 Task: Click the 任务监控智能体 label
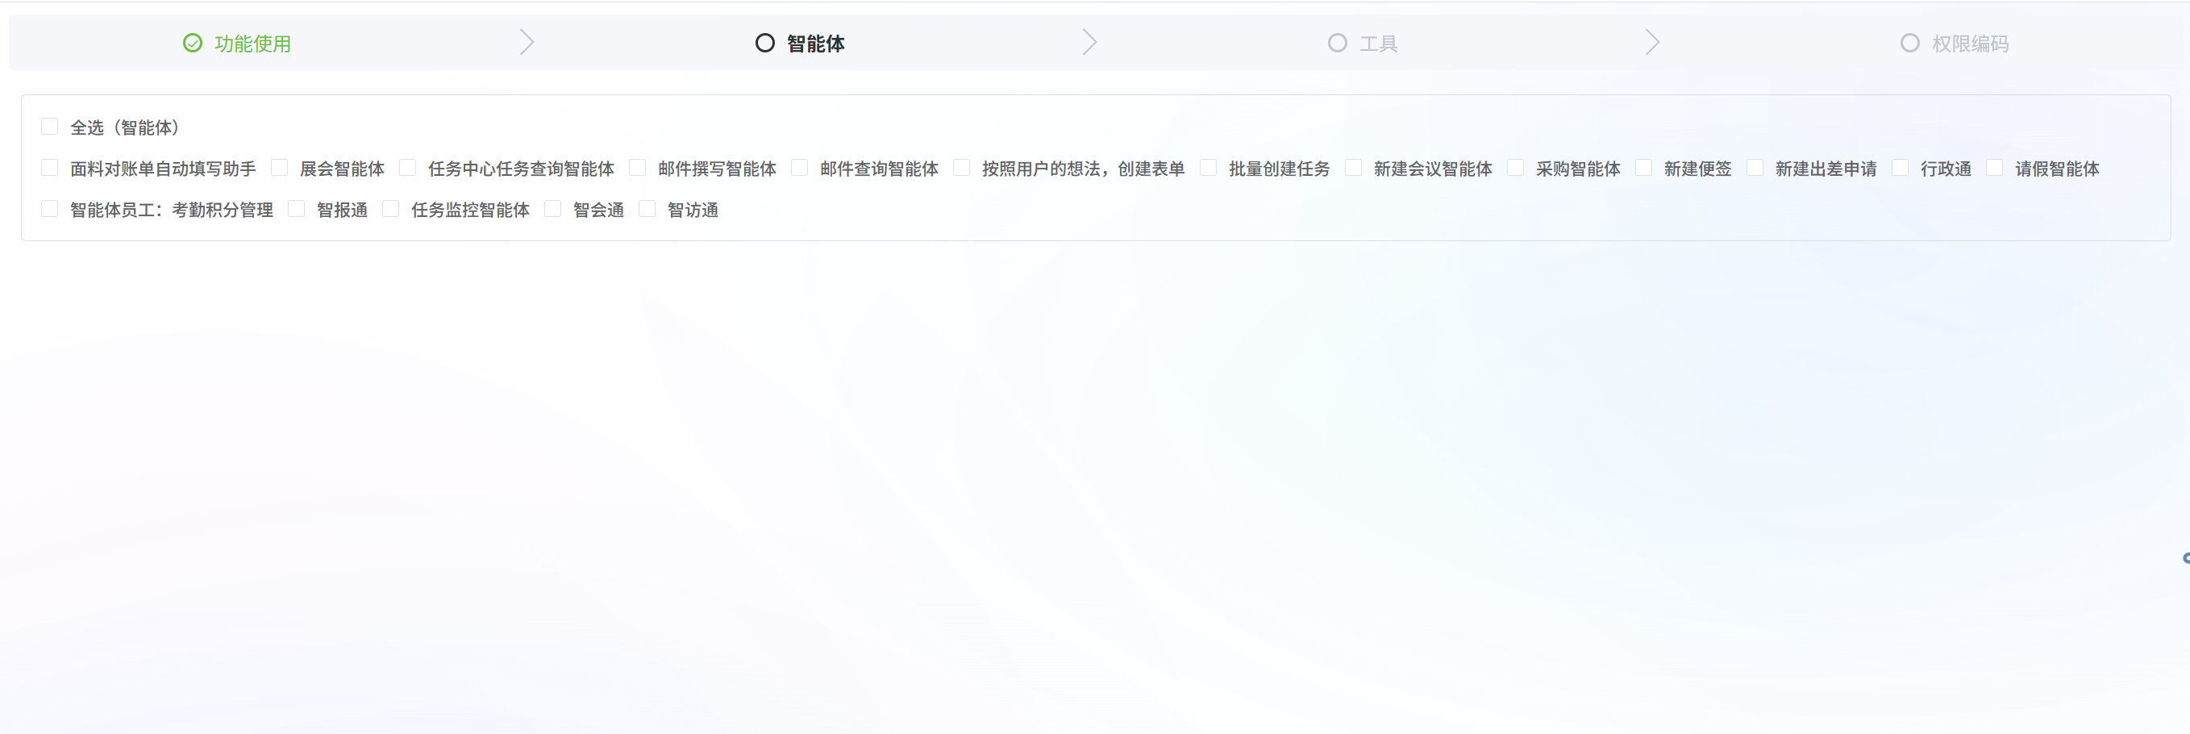point(470,210)
